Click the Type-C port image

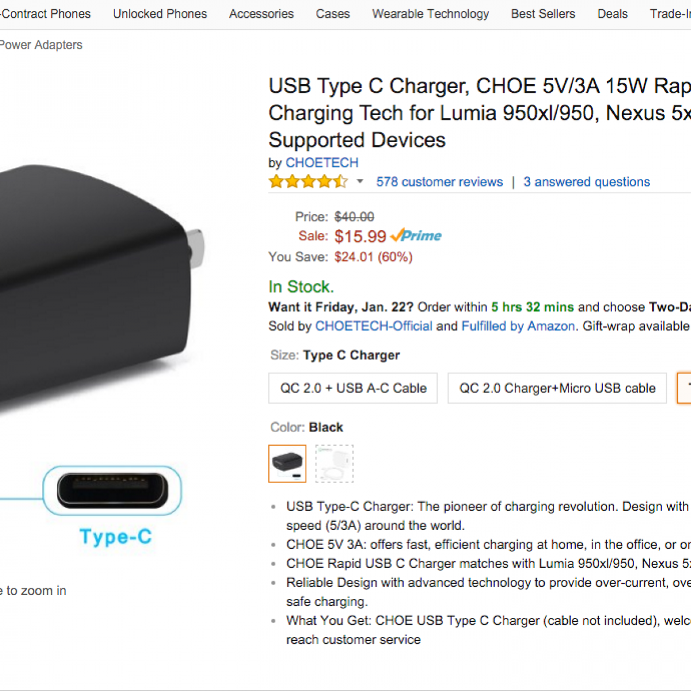point(113,491)
